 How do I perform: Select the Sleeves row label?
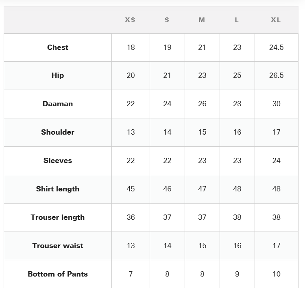click(58, 161)
